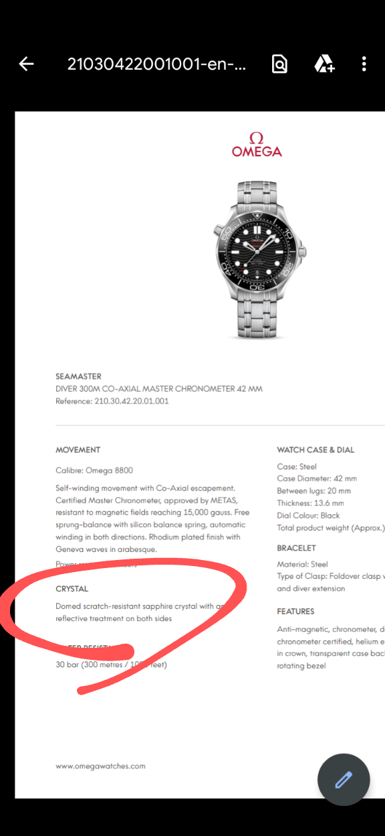Select the BRACELET section heading
The width and height of the screenshot is (385, 836).
[x=296, y=548]
